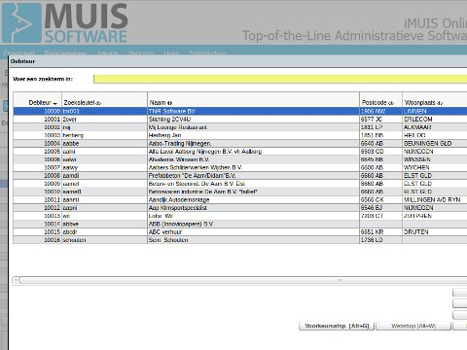
Task: Select row TNR Software BV
Action: 240,111
